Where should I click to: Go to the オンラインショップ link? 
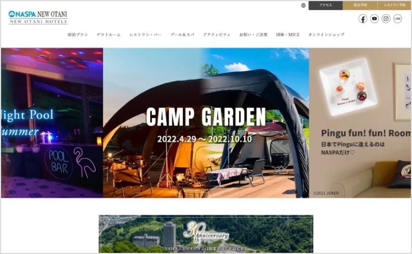[x=326, y=34]
